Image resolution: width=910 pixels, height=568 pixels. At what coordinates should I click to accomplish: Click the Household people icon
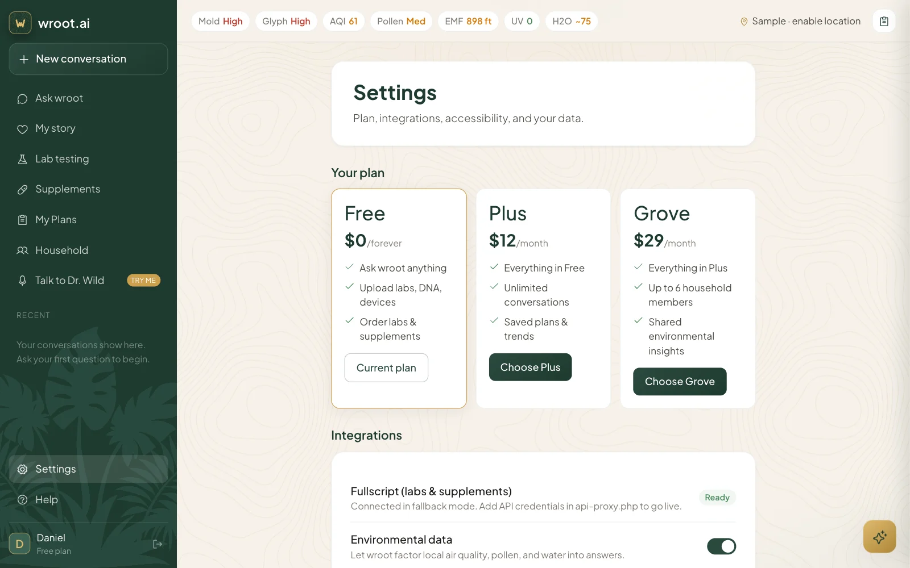[x=22, y=250]
